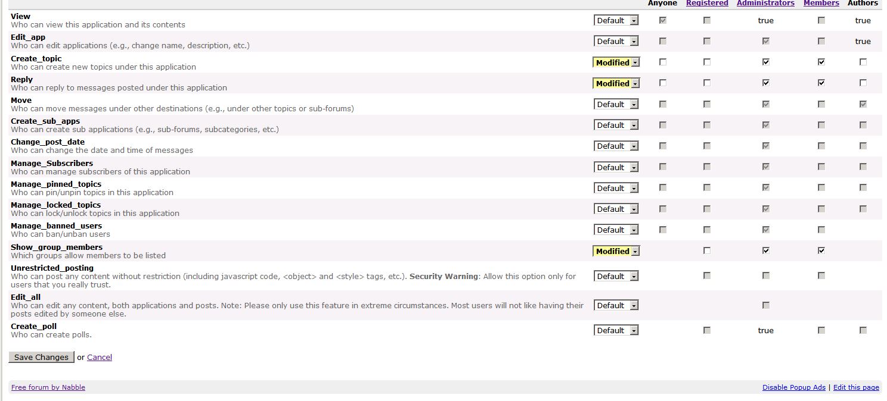Uncheck Show_group_members for Members
The image size is (887, 401).
coord(821,251)
